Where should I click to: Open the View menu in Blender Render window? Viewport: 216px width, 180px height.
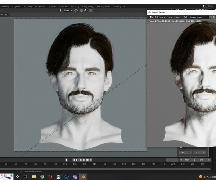[170, 17]
